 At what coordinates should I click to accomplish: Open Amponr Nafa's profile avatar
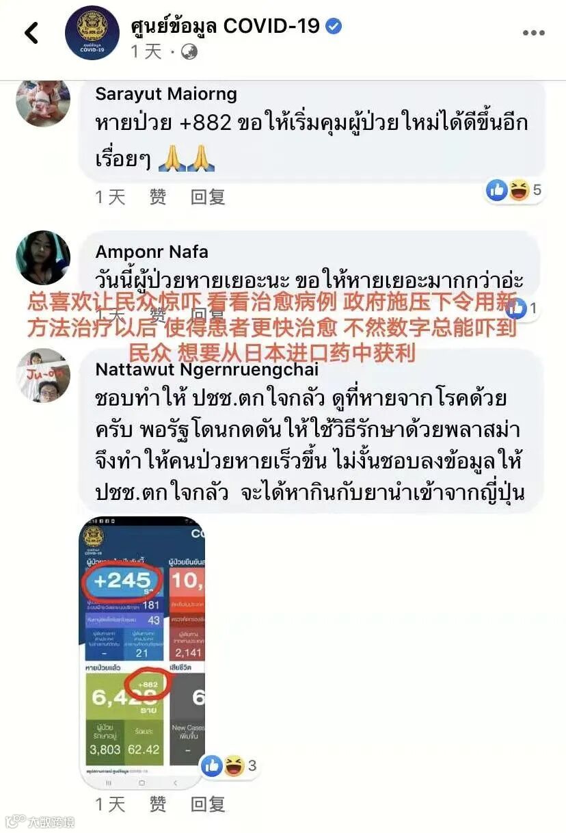(x=43, y=258)
